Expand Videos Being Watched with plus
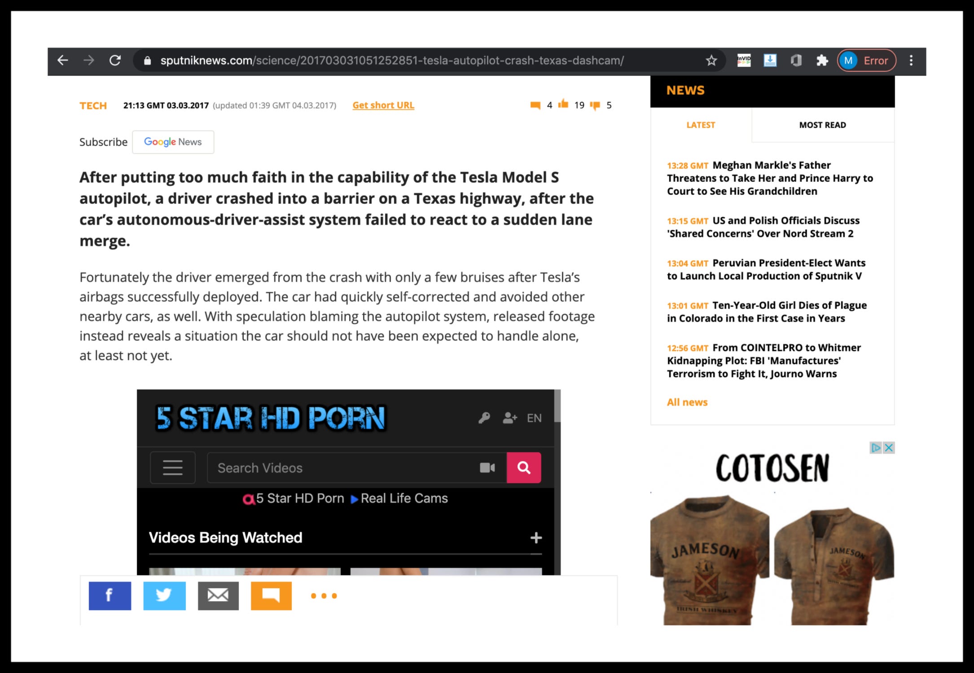This screenshot has height=673, width=974. pos(536,538)
